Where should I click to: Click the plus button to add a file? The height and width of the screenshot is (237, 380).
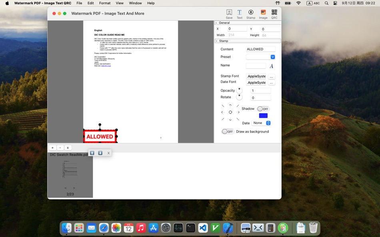click(52, 147)
